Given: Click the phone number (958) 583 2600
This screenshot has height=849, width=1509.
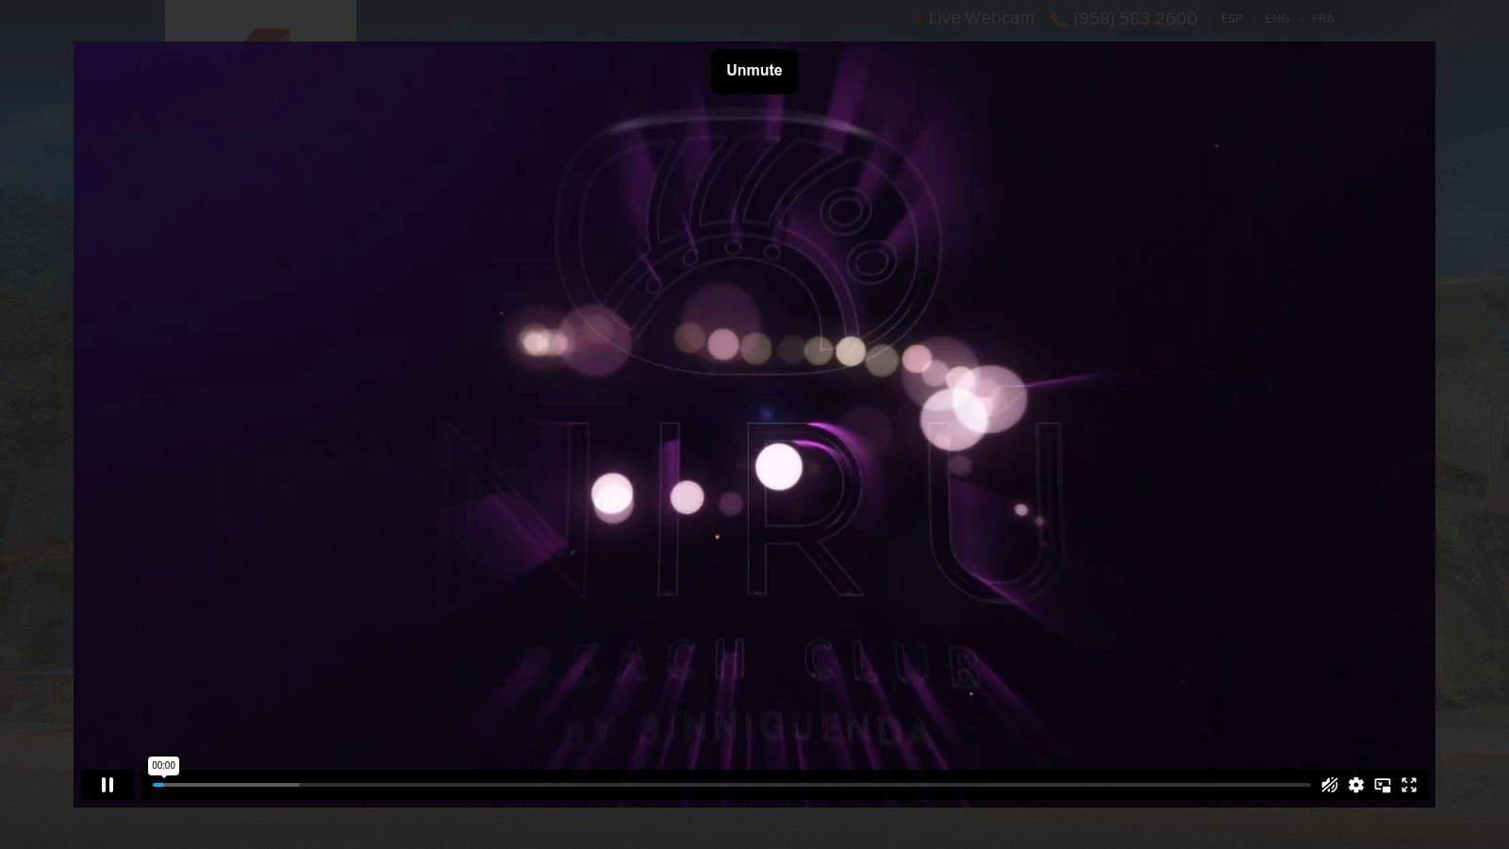Looking at the screenshot, I should tap(1135, 19).
